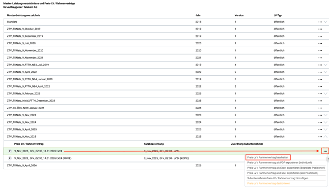This screenshot has width=329, height=188.
Task: Choose Preis-LV / Rahmenvertrag bearbeiten
Action: (268, 157)
